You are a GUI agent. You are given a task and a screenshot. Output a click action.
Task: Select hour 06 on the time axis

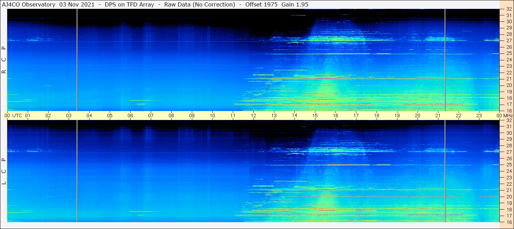click(130, 116)
